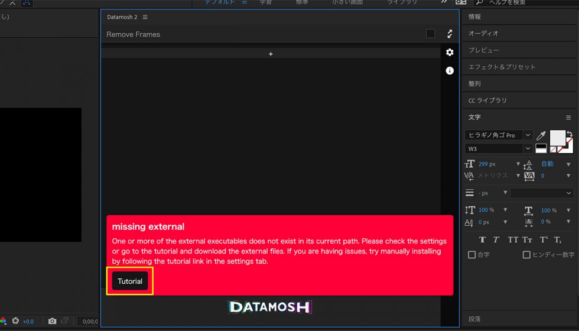The width and height of the screenshot is (579, 331).
Task: Open the horizontal scale 100 % arrow
Action: pos(568,210)
